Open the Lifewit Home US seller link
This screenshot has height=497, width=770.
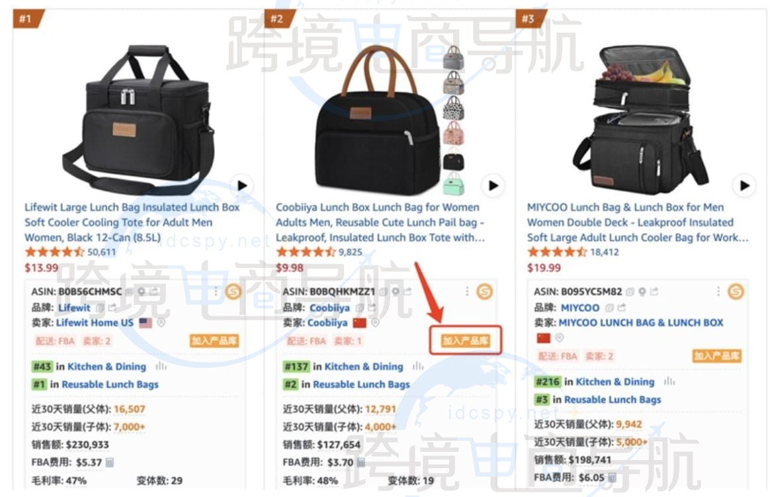(x=95, y=323)
